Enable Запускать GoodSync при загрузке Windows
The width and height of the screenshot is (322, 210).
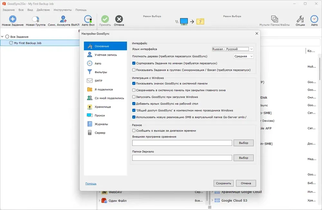coord(134,97)
